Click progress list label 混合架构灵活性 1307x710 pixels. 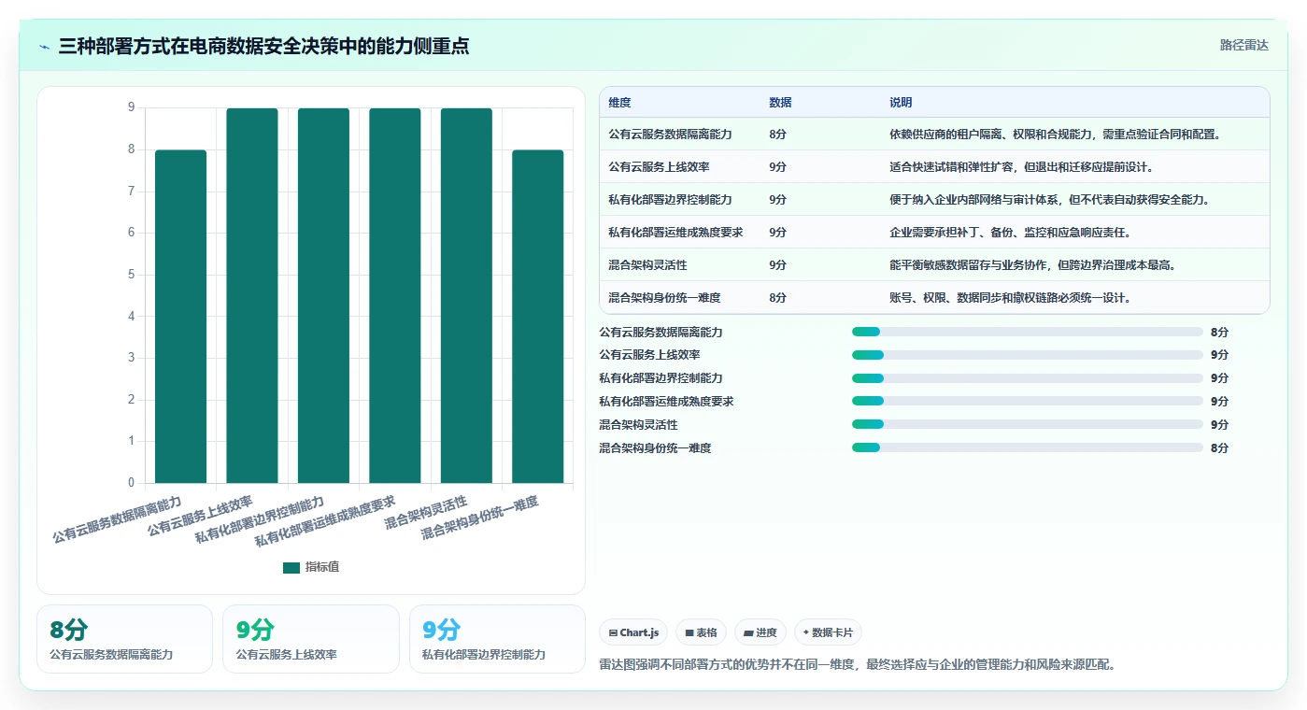[x=638, y=425]
